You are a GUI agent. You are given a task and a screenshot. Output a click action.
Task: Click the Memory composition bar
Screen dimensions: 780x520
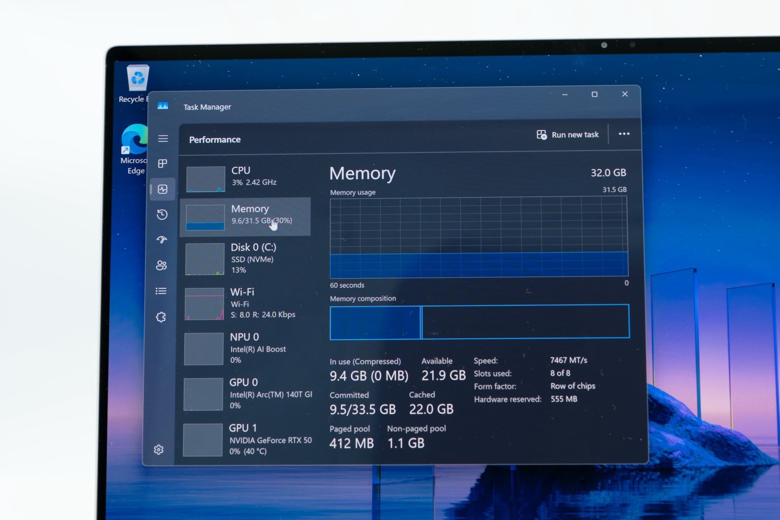(x=479, y=322)
